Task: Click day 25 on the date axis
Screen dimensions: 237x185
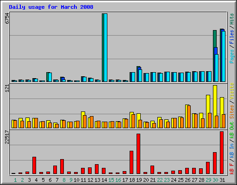Action: pos(181,180)
